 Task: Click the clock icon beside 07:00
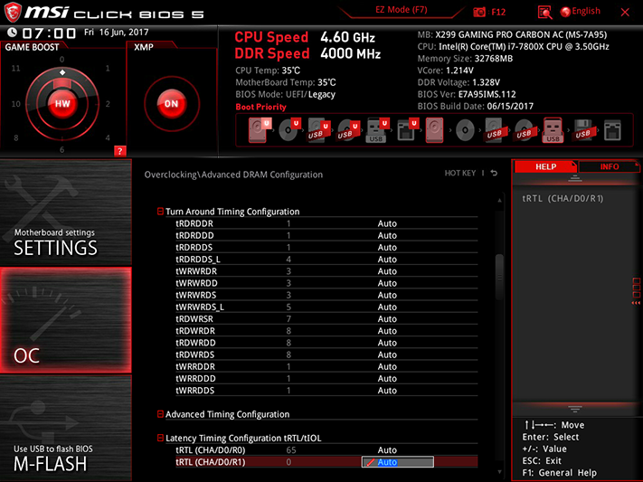tap(13, 33)
